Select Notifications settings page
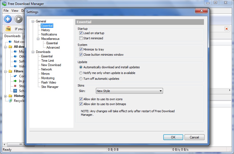The image size is (234, 154). 49,34
